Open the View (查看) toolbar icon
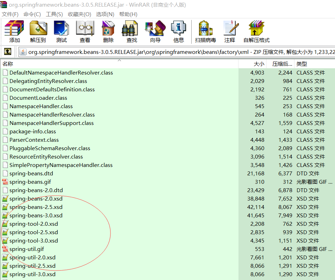335x280 pixels. [x=85, y=28]
